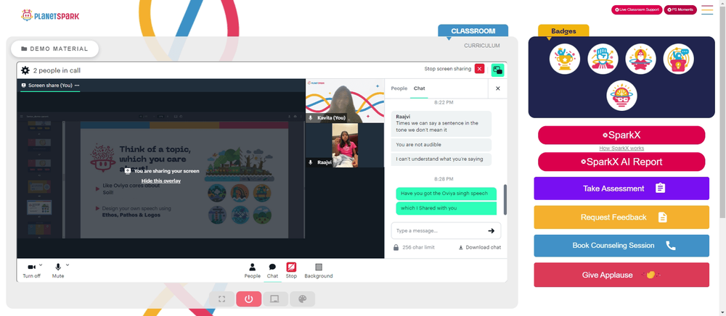726x316 pixels.
Task: Open the CLASSROOM tab
Action: point(473,31)
